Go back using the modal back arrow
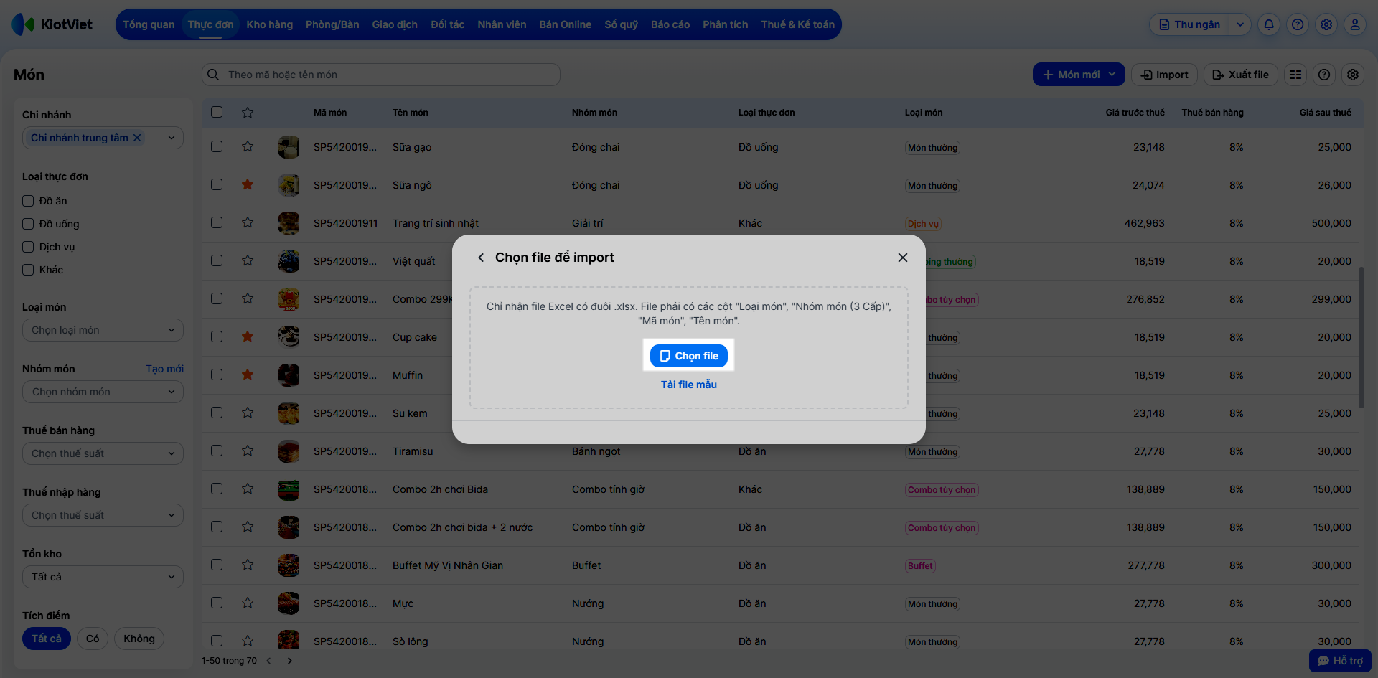The width and height of the screenshot is (1378, 678). pos(481,258)
